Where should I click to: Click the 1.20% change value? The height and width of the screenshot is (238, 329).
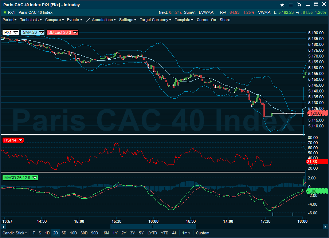click(321, 13)
